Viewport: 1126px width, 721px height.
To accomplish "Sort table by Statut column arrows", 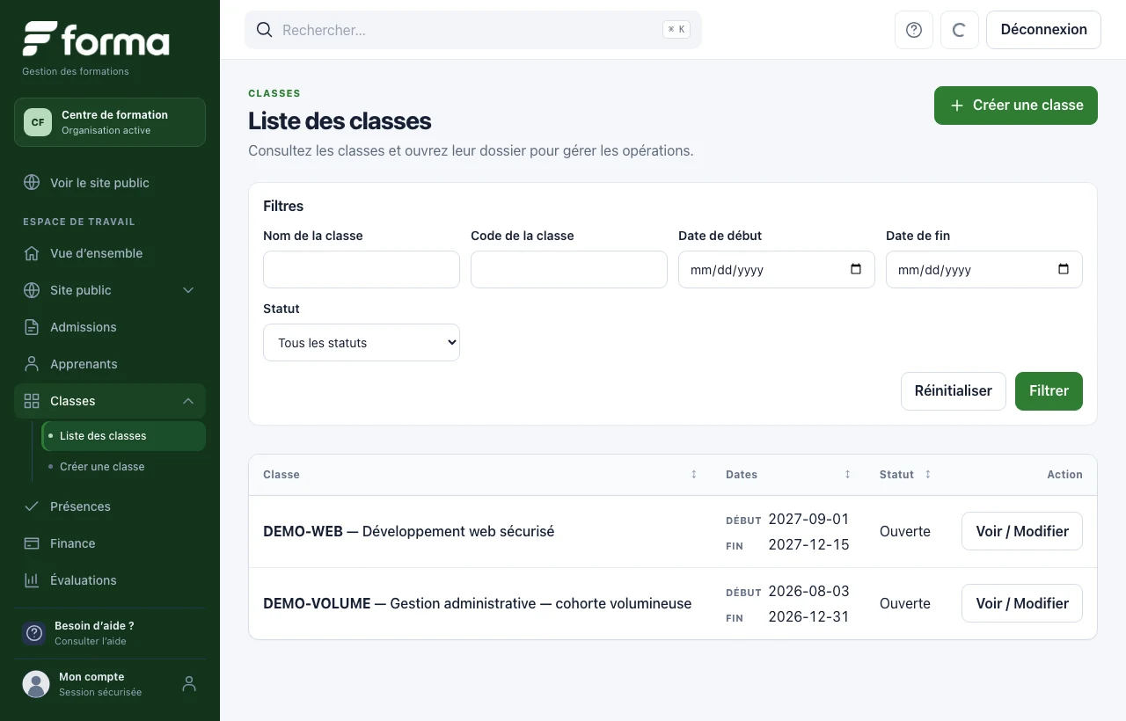I will [x=927, y=475].
